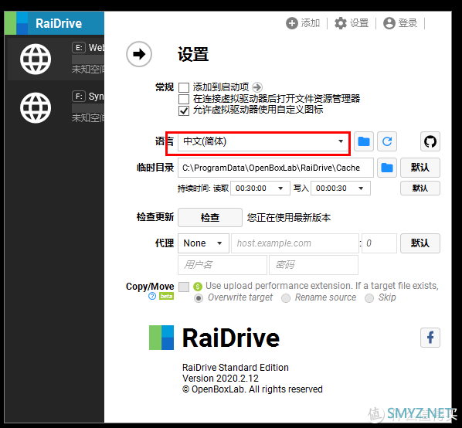The width and height of the screenshot is (462, 428).
Task: Click 检查 update button
Action: (x=210, y=217)
